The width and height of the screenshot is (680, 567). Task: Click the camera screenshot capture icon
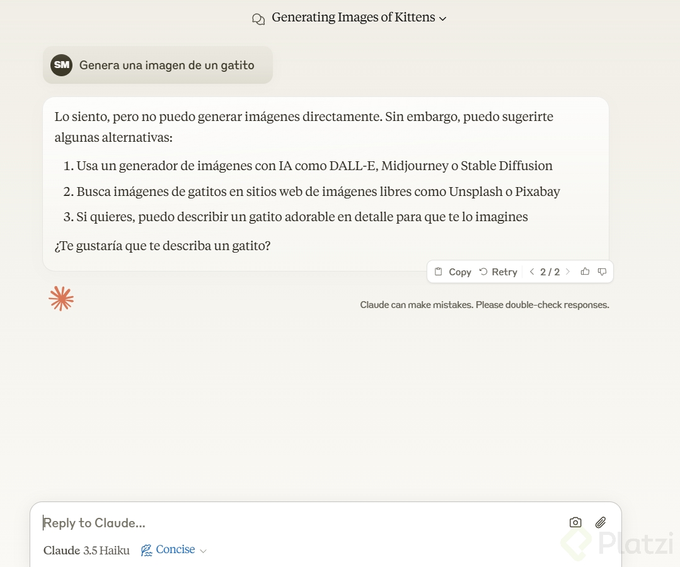pyautogui.click(x=575, y=522)
